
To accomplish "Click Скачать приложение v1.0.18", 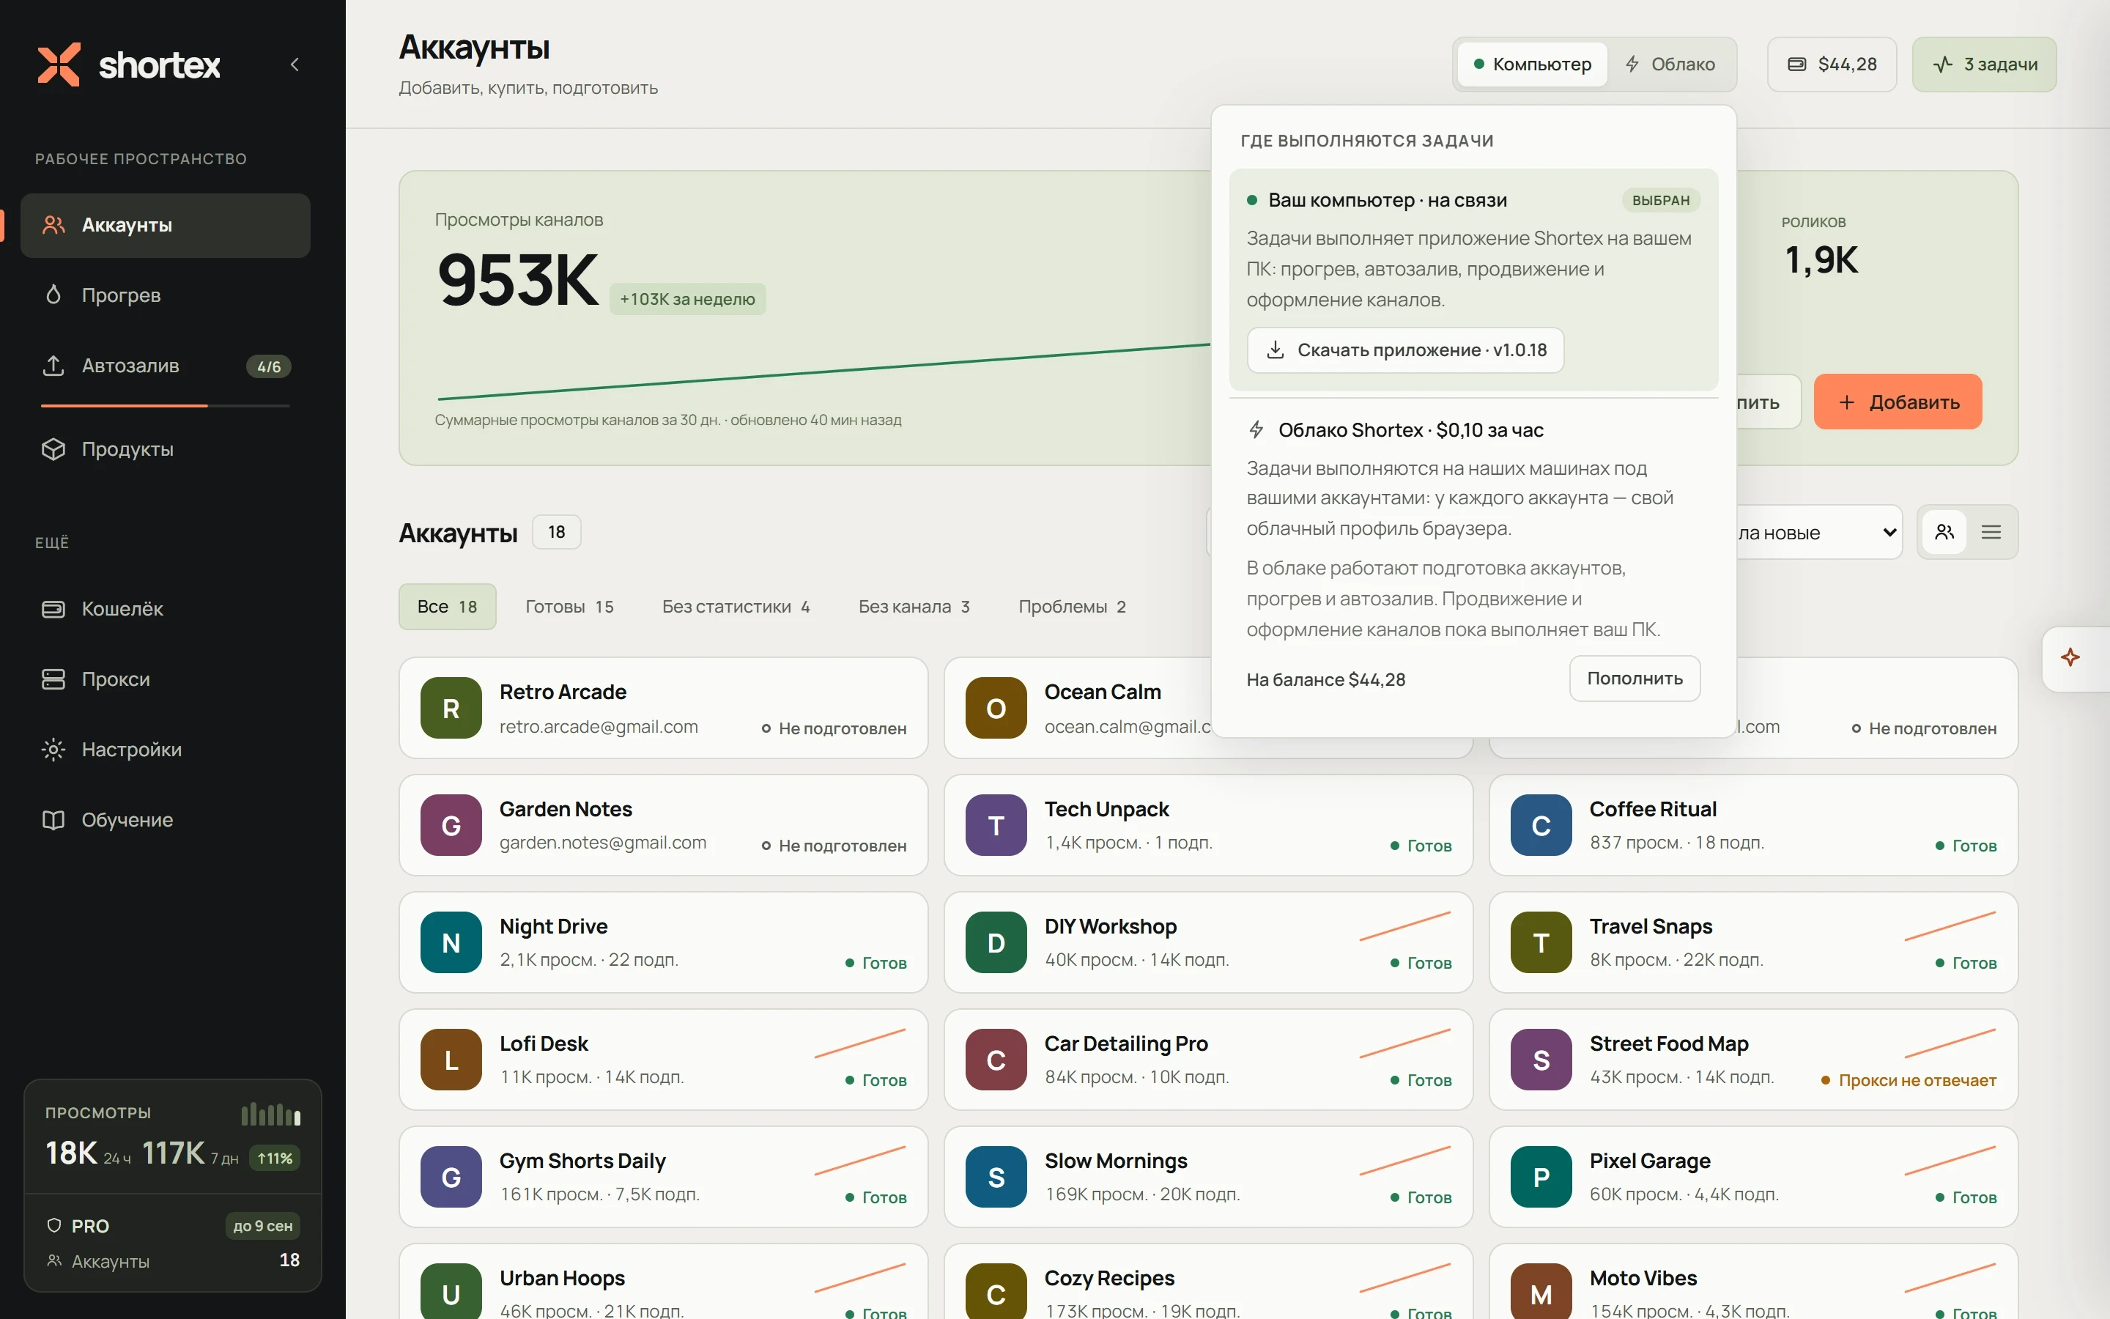I will 1405,350.
